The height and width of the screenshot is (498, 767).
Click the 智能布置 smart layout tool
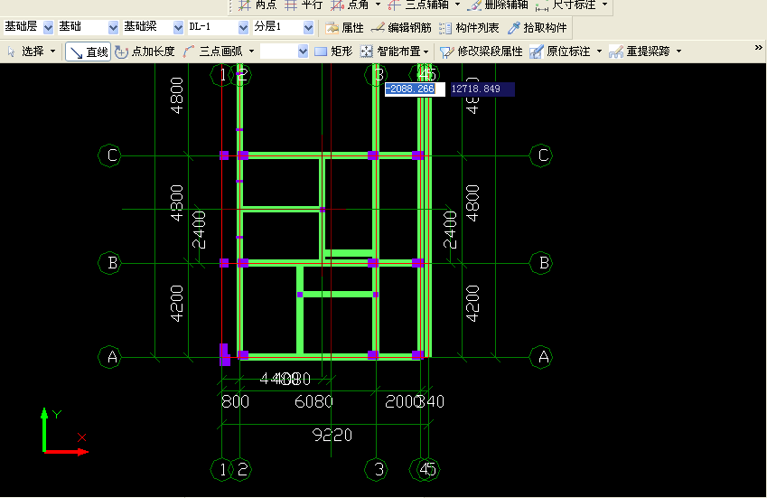click(x=390, y=52)
